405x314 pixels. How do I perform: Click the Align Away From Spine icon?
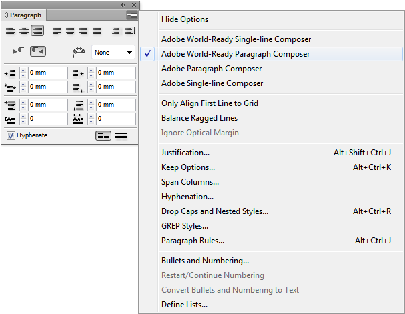coord(129,30)
